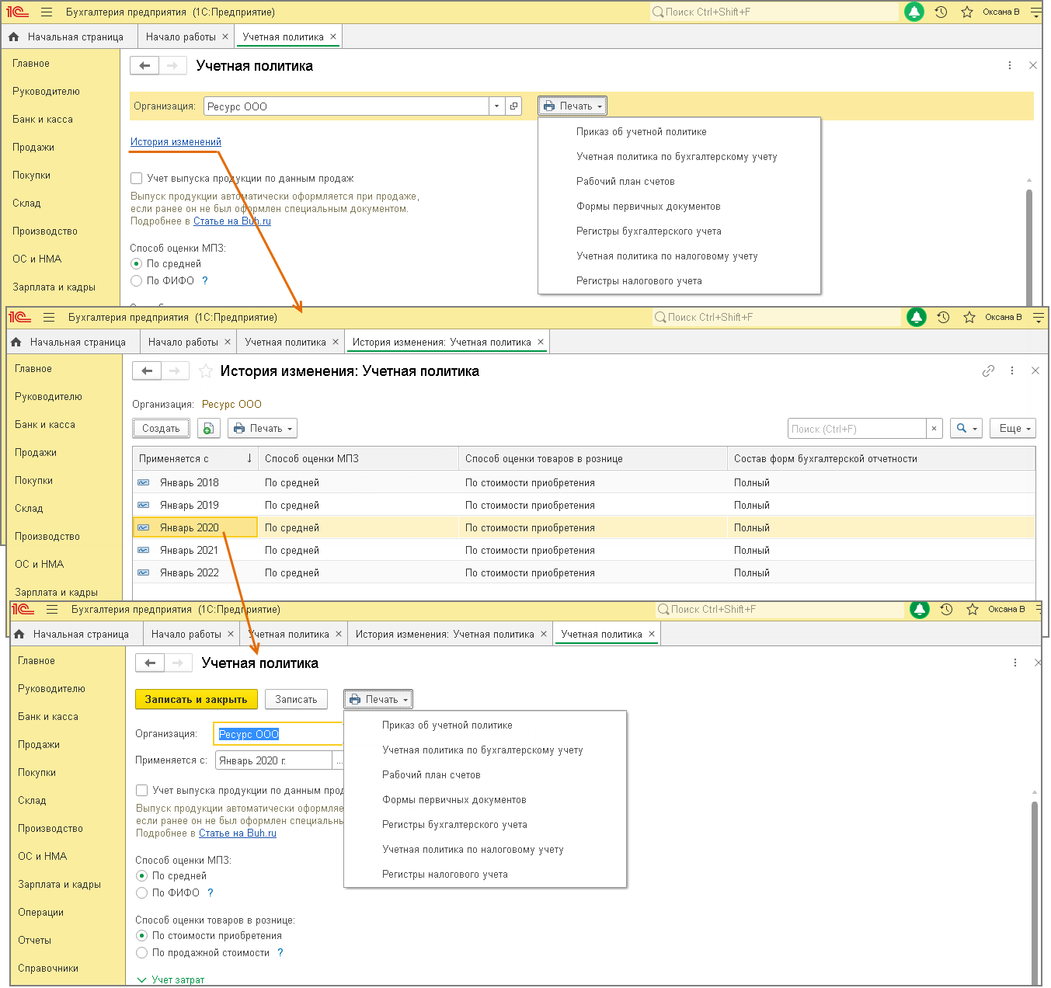Select the Январь 2018 row in history table

click(584, 483)
